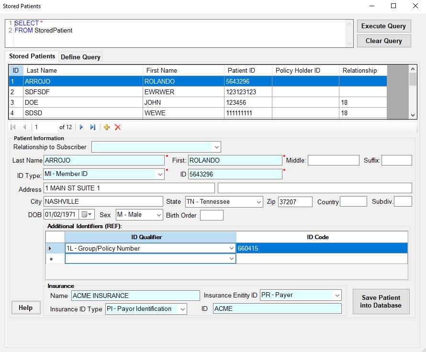
Task: Click inside the SQL query editor
Action: [179, 33]
